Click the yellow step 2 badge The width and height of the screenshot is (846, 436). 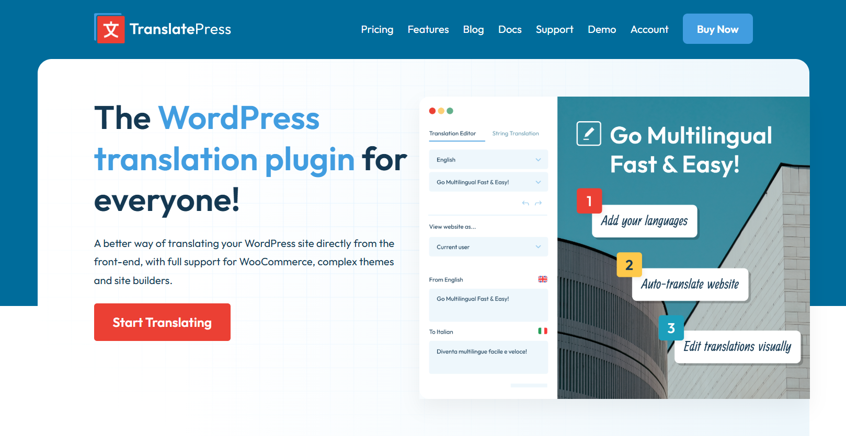coord(630,265)
